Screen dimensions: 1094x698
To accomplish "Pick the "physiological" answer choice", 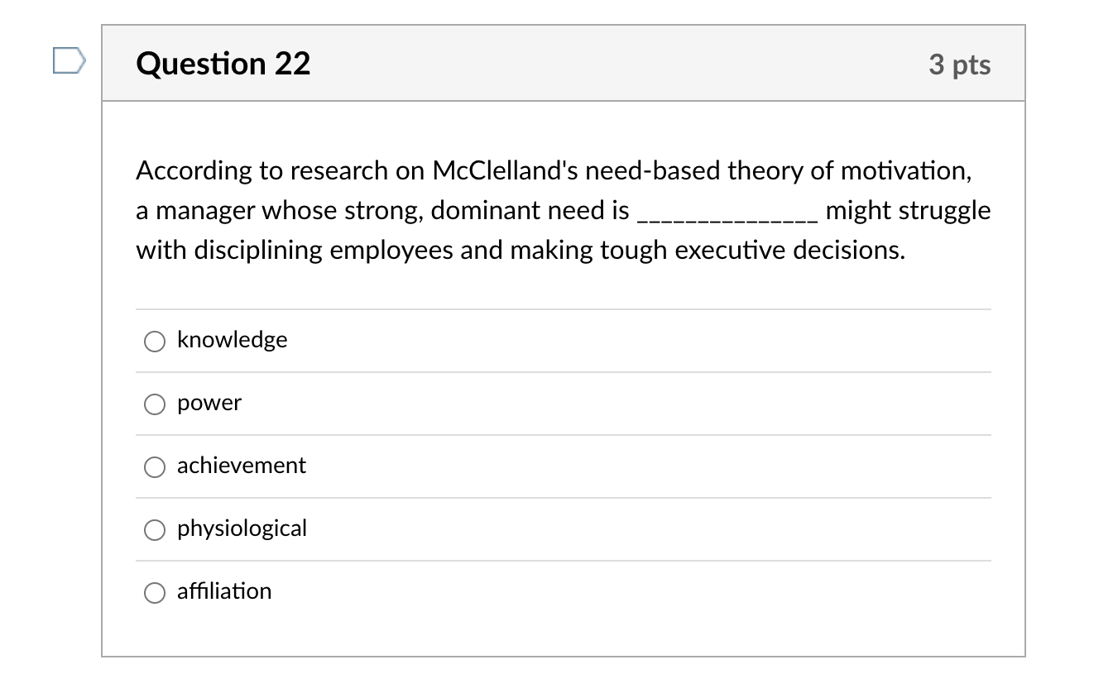I will tap(154, 529).
